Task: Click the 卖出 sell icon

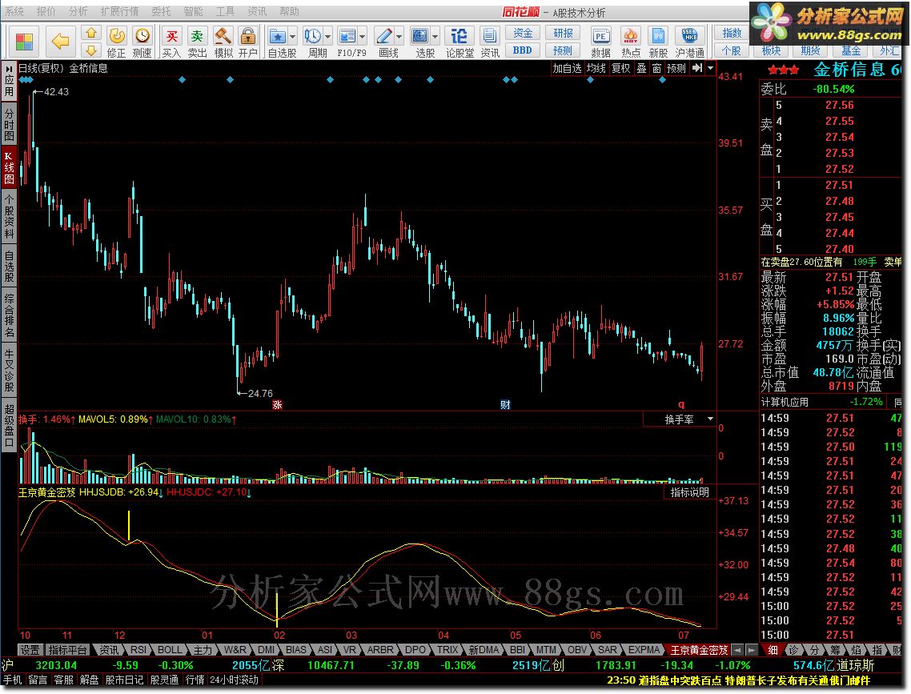Action: click(197, 36)
